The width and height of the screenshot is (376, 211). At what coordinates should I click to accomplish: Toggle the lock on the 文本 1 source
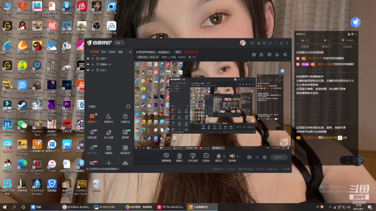coord(93,70)
